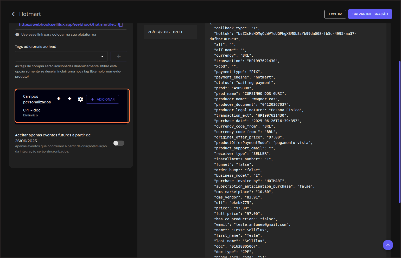Enable accepting only future events toggle
This screenshot has width=401, height=258.
(119, 143)
